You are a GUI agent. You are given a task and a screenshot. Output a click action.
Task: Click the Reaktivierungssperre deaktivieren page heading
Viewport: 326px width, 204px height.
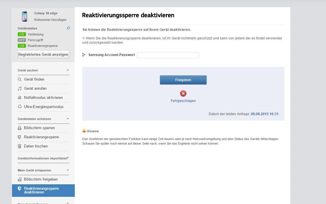[x=128, y=15]
